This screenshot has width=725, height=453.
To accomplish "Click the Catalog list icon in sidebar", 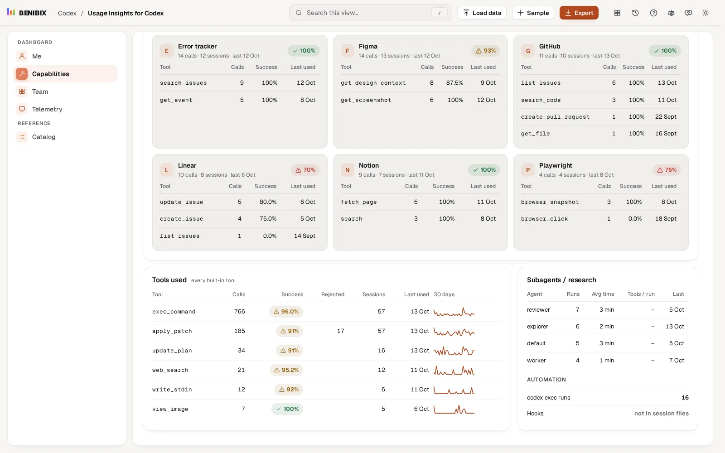I will (x=22, y=137).
